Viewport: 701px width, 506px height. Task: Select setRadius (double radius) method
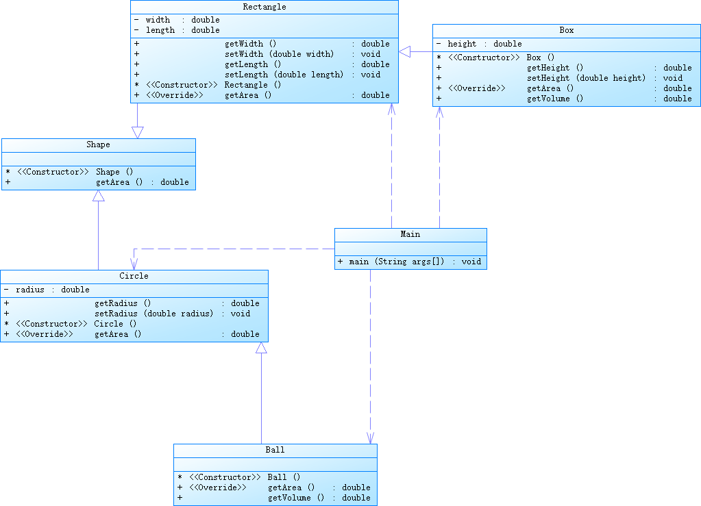pos(132,314)
